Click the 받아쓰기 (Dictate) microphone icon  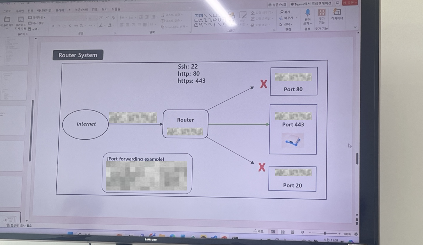[x=308, y=13]
